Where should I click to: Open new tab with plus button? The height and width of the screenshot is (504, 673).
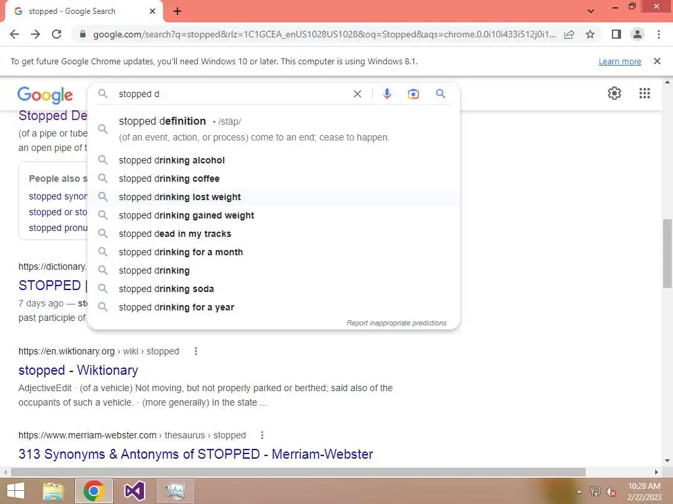coord(177,11)
